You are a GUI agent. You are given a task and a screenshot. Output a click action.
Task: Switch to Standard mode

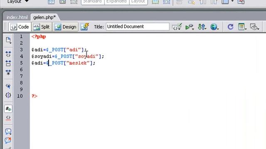(93, 2)
